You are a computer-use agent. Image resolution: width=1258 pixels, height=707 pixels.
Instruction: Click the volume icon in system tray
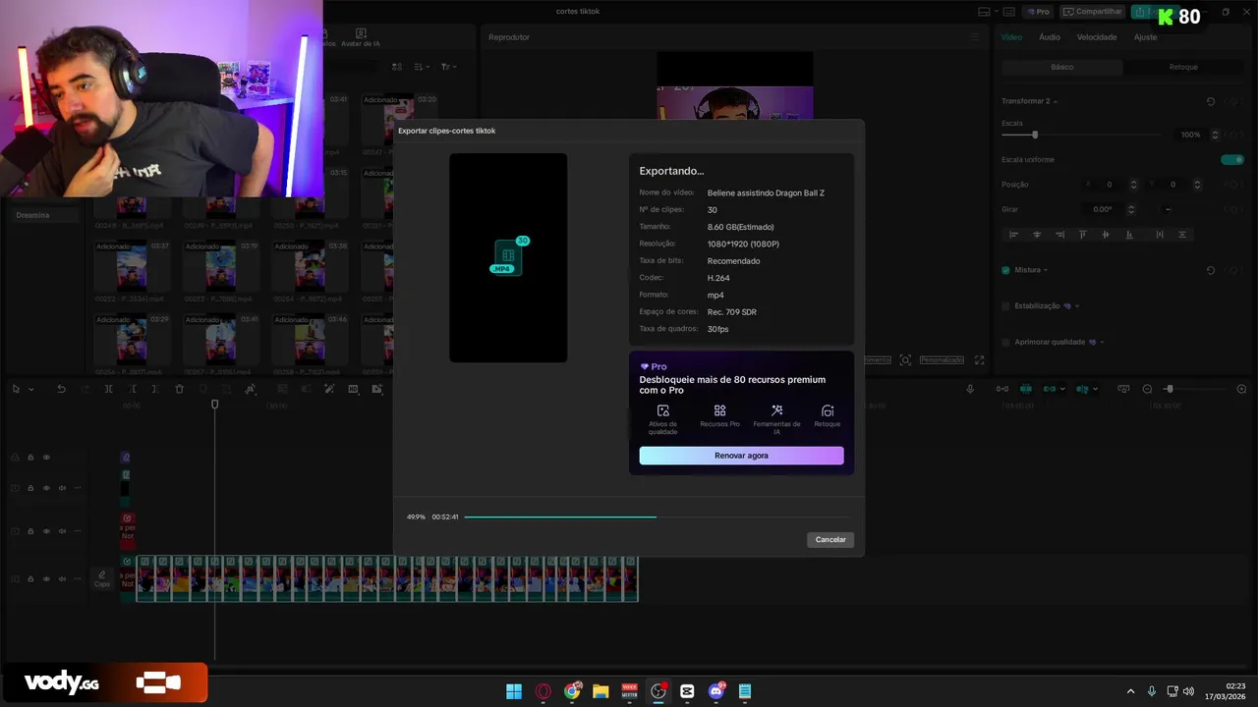coord(1188,691)
